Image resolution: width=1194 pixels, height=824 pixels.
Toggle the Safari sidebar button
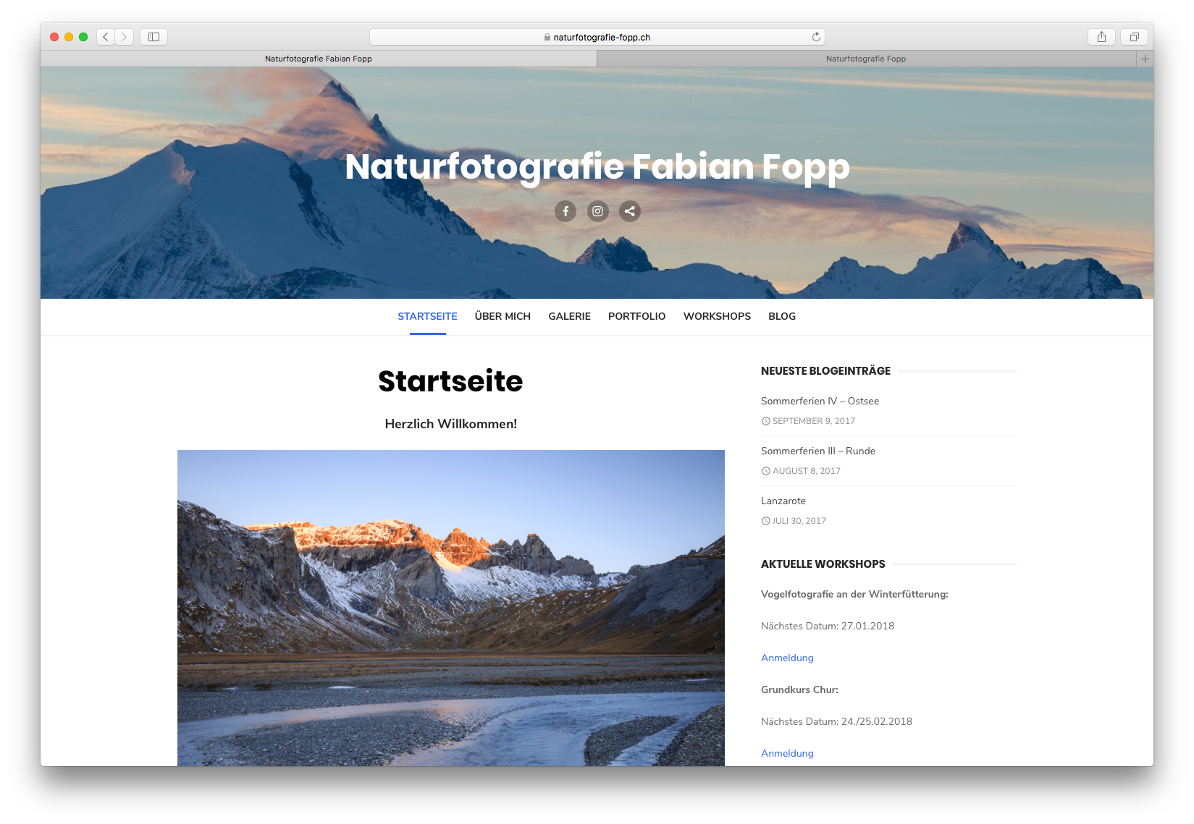pos(154,37)
